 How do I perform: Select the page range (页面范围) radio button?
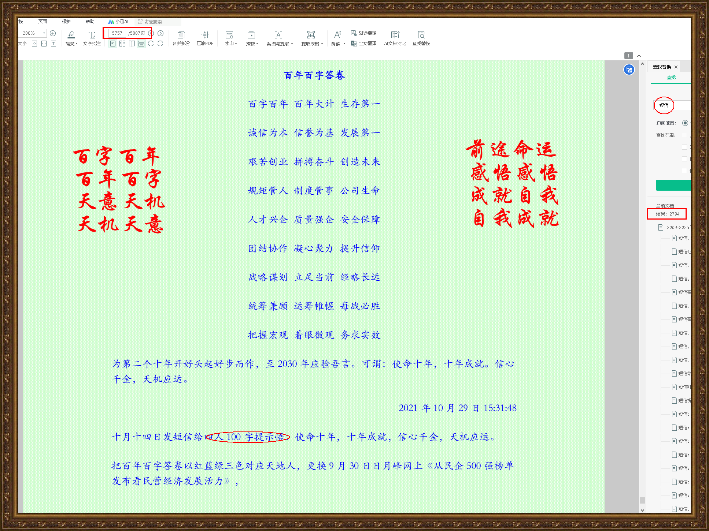[685, 123]
